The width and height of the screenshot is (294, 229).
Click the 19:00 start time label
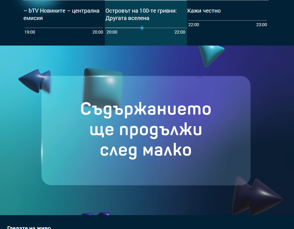point(30,32)
